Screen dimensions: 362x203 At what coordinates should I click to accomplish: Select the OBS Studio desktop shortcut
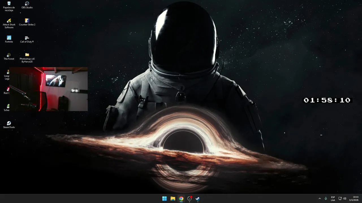pyautogui.click(x=27, y=5)
